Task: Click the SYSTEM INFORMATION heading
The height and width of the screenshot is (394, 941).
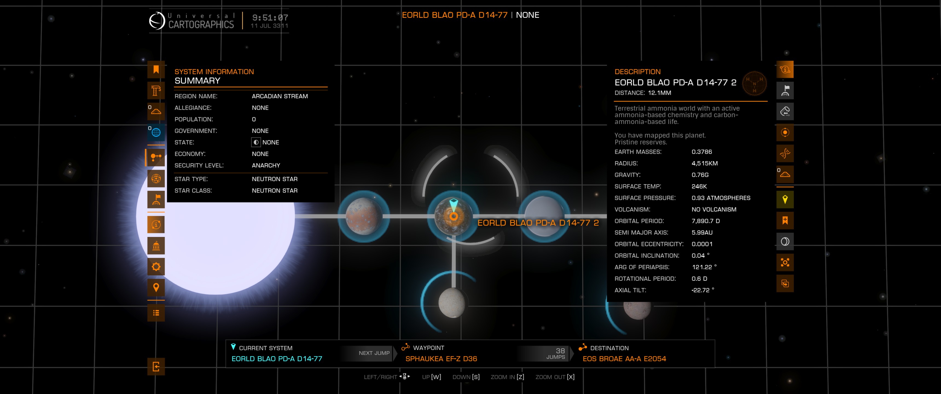Action: [x=214, y=72]
